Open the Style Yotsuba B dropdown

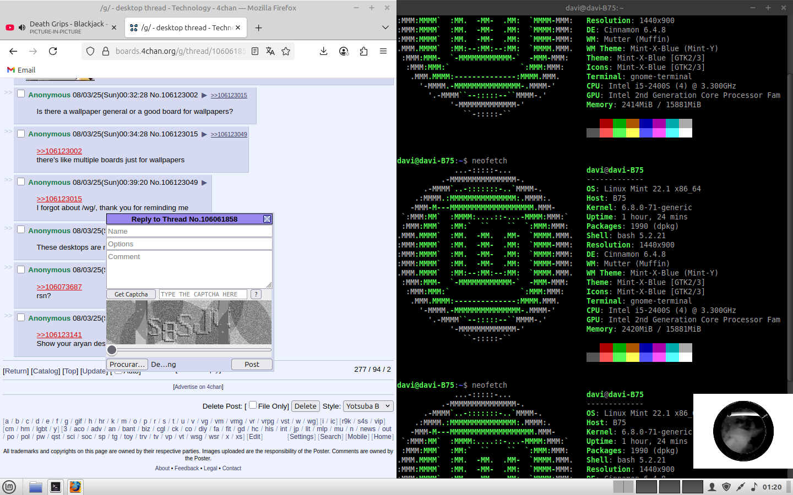(368, 406)
